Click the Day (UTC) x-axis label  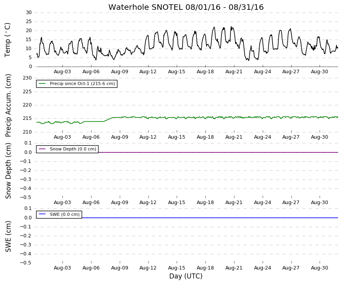point(186,276)
